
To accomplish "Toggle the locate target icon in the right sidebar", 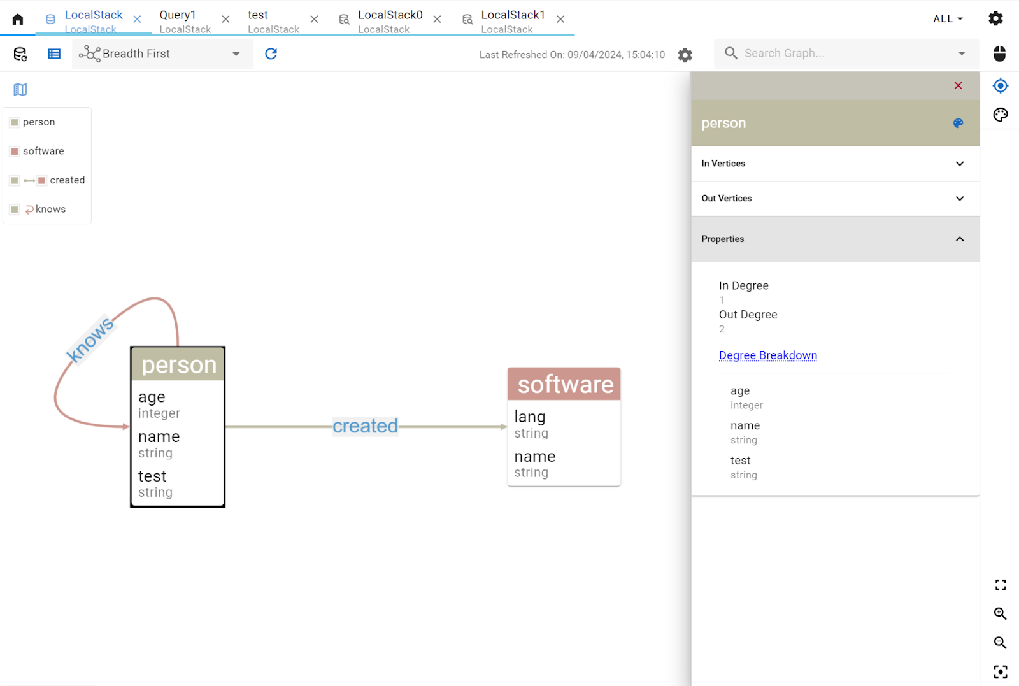I will tap(999, 85).
